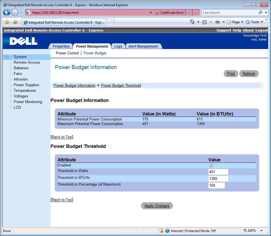
Task: Open the Power Budget subtab
Action: tap(95, 53)
